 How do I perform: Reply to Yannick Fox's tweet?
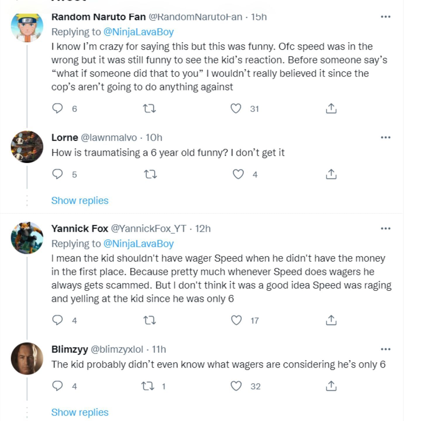pos(57,320)
